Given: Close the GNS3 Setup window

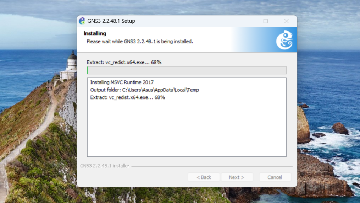Looking at the screenshot, I should click(286, 21).
